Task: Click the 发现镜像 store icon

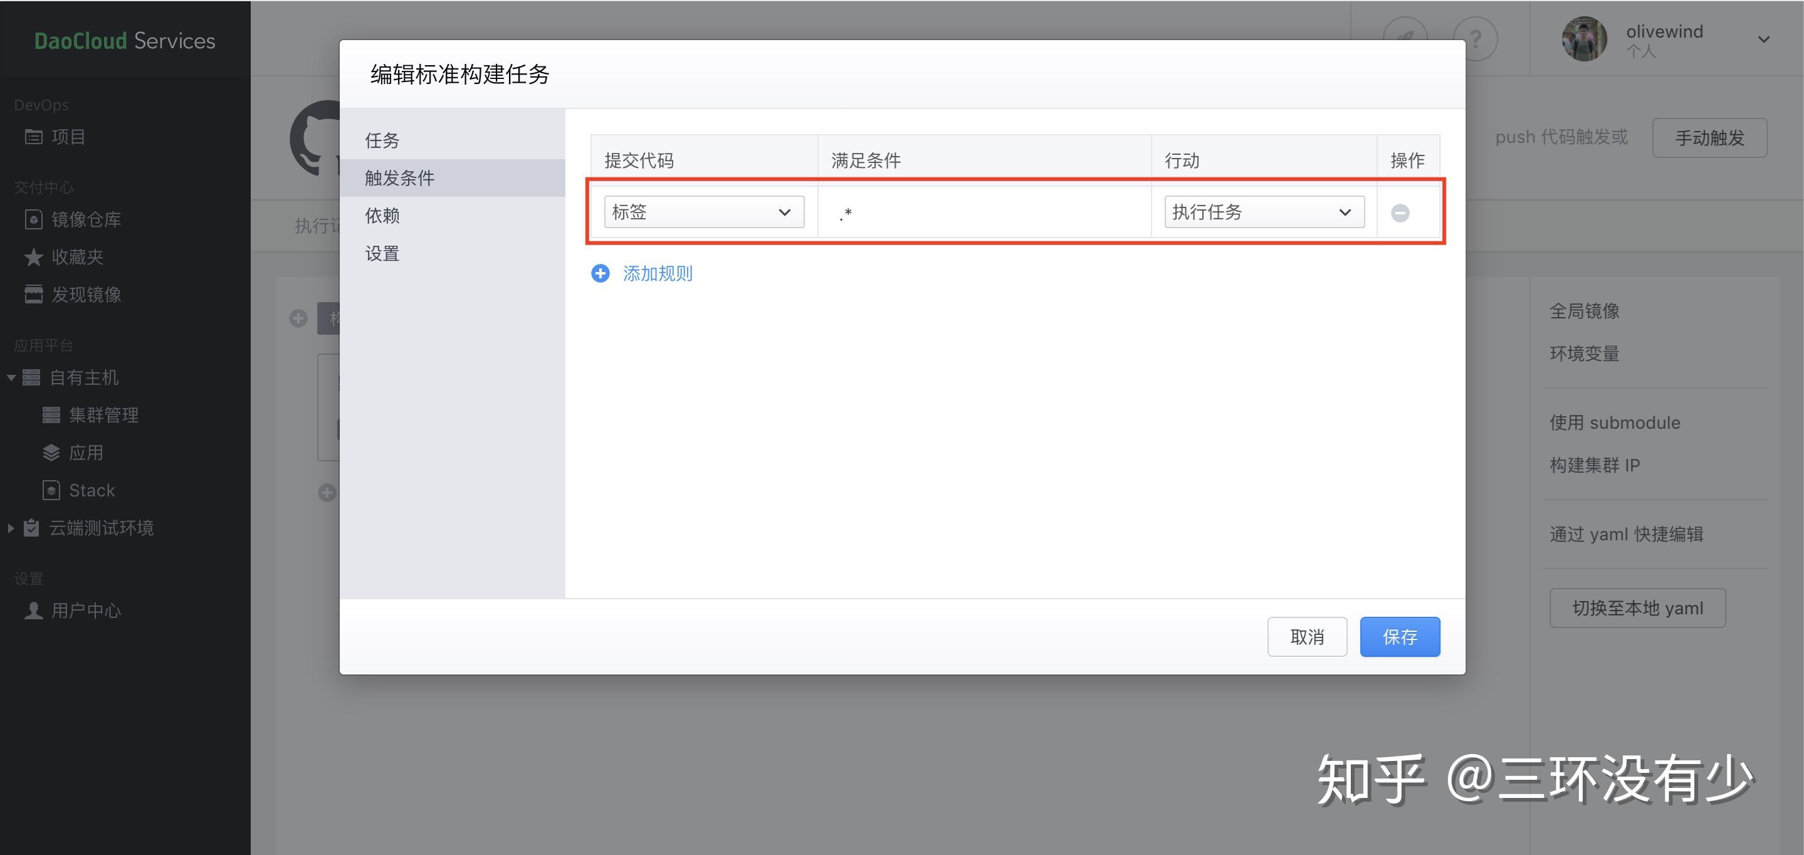Action: tap(34, 294)
